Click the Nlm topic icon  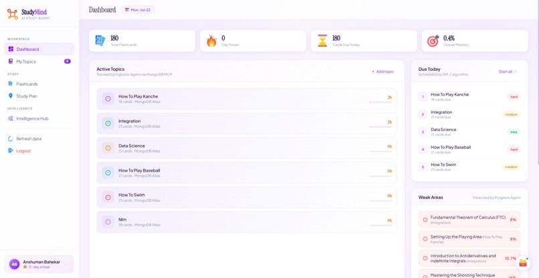pos(108,222)
